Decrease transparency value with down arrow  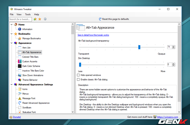[x=173, y=48]
